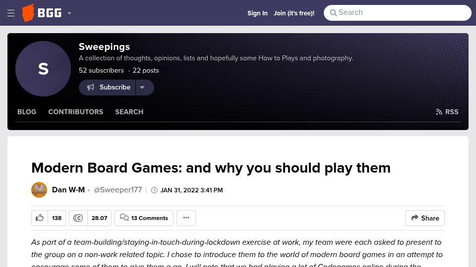Switch to the CONTRIBUTORS tab
This screenshot has width=476, height=267.
[75, 112]
